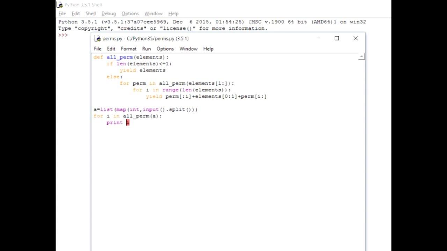
Task: Open Window menu in perms.py editor
Action: tap(188, 49)
